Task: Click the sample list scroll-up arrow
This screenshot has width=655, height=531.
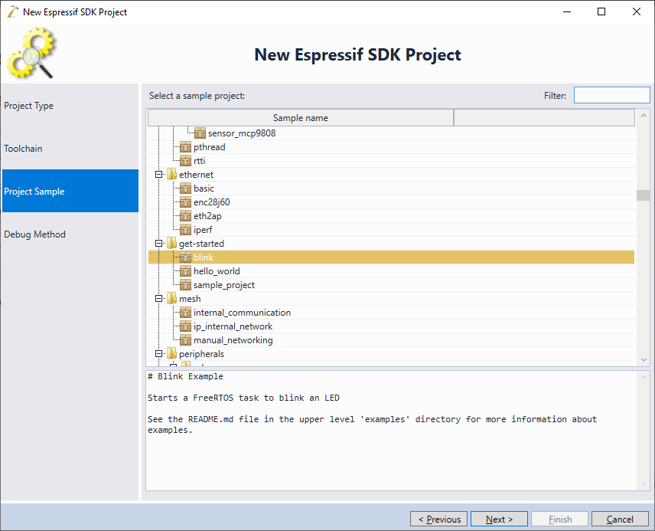Action: point(644,115)
